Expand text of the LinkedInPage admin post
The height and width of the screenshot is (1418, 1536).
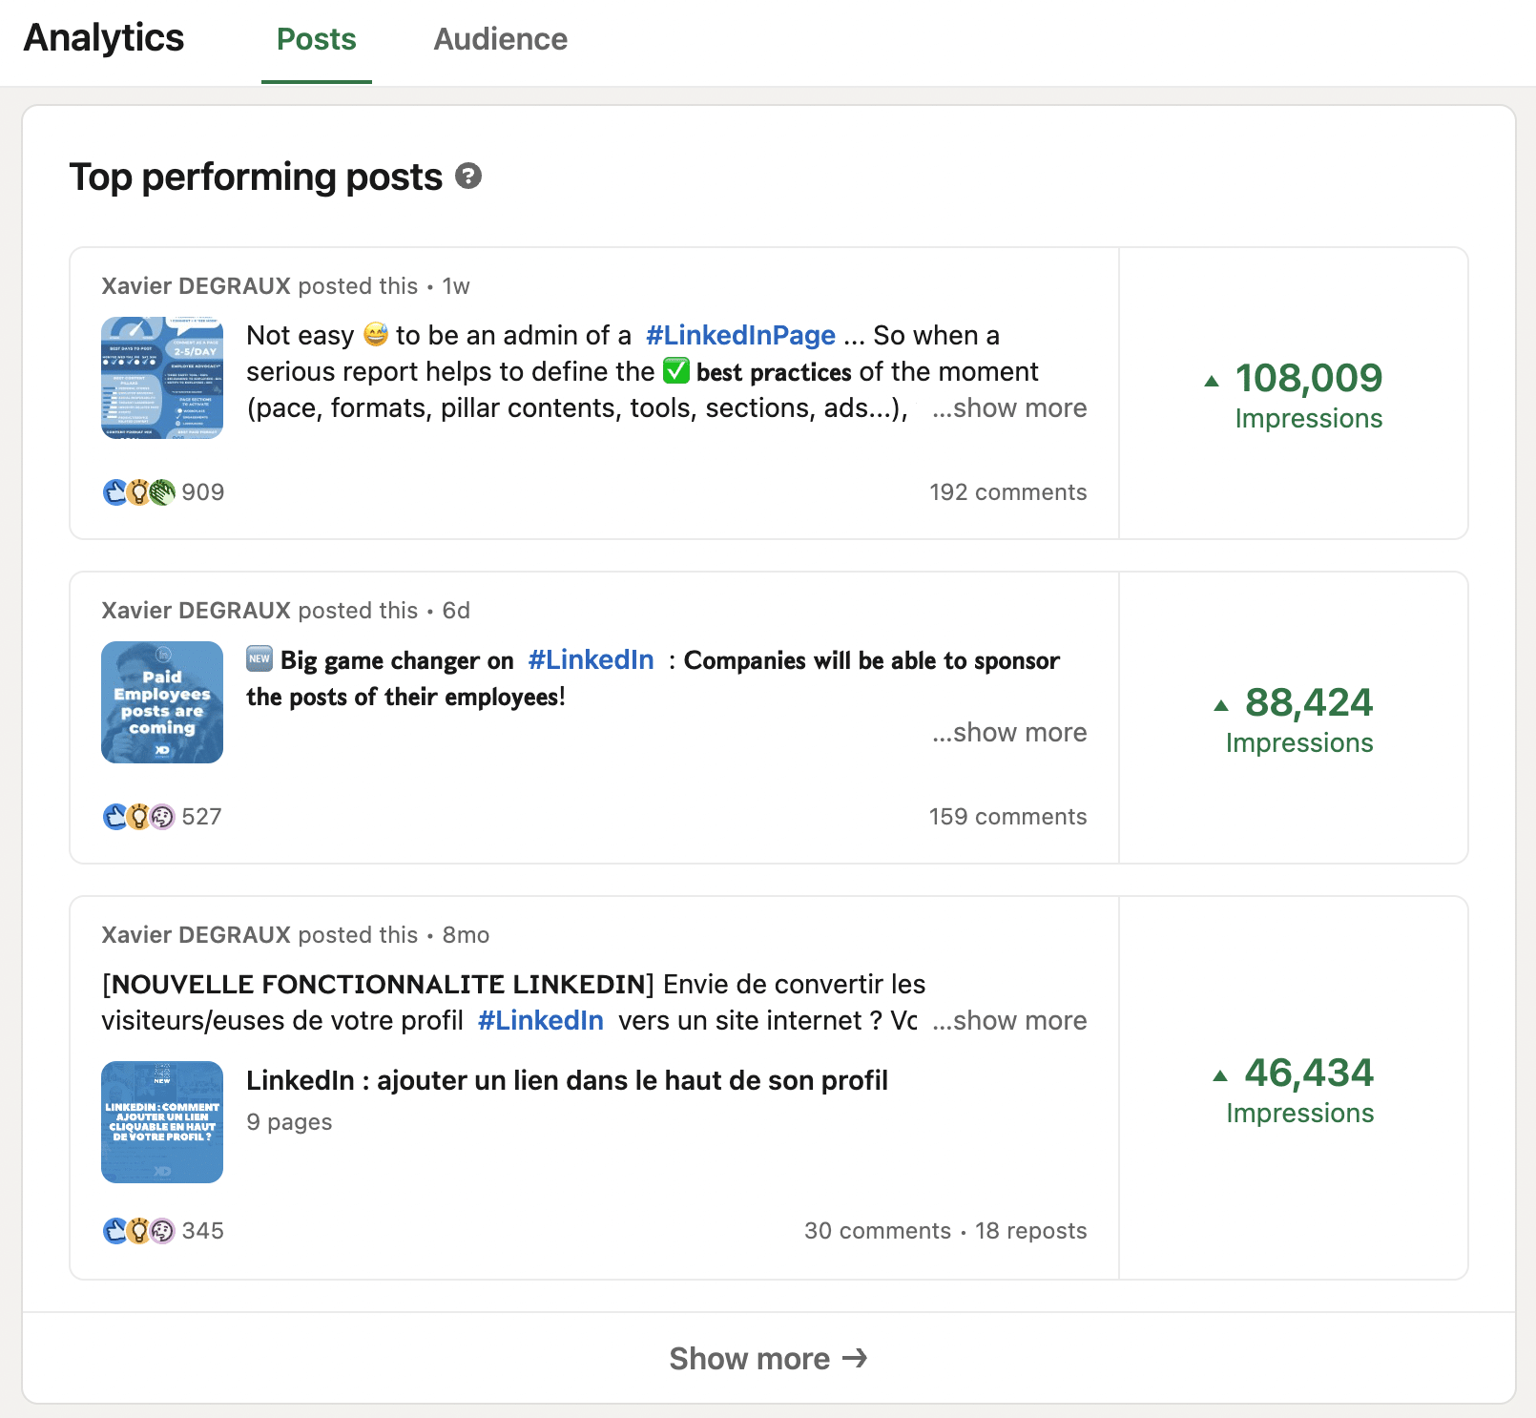coord(1009,408)
